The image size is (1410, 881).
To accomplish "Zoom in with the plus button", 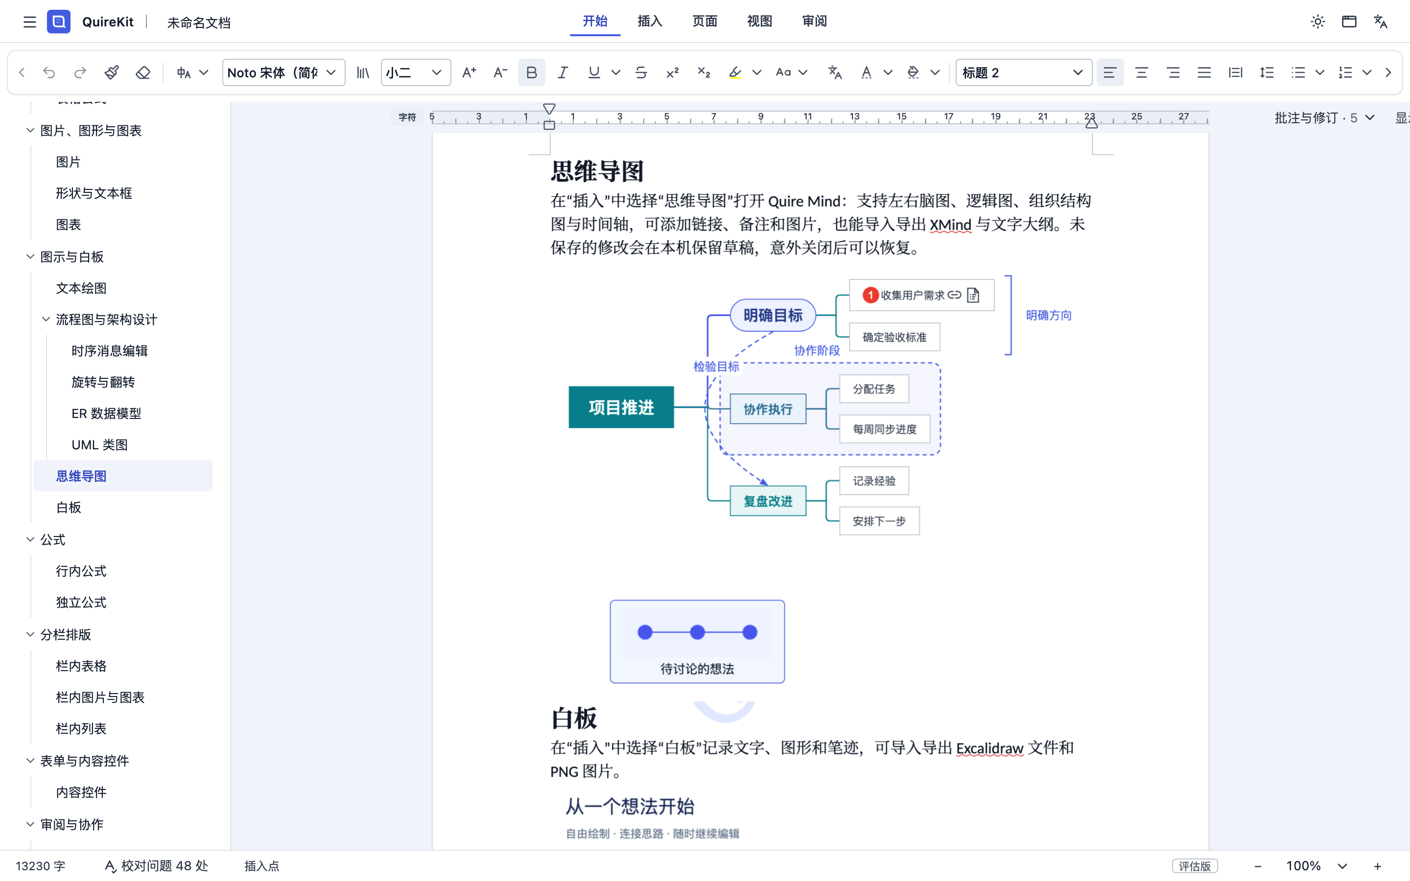I will 1378,866.
